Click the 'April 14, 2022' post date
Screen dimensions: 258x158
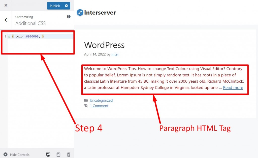click(95, 54)
